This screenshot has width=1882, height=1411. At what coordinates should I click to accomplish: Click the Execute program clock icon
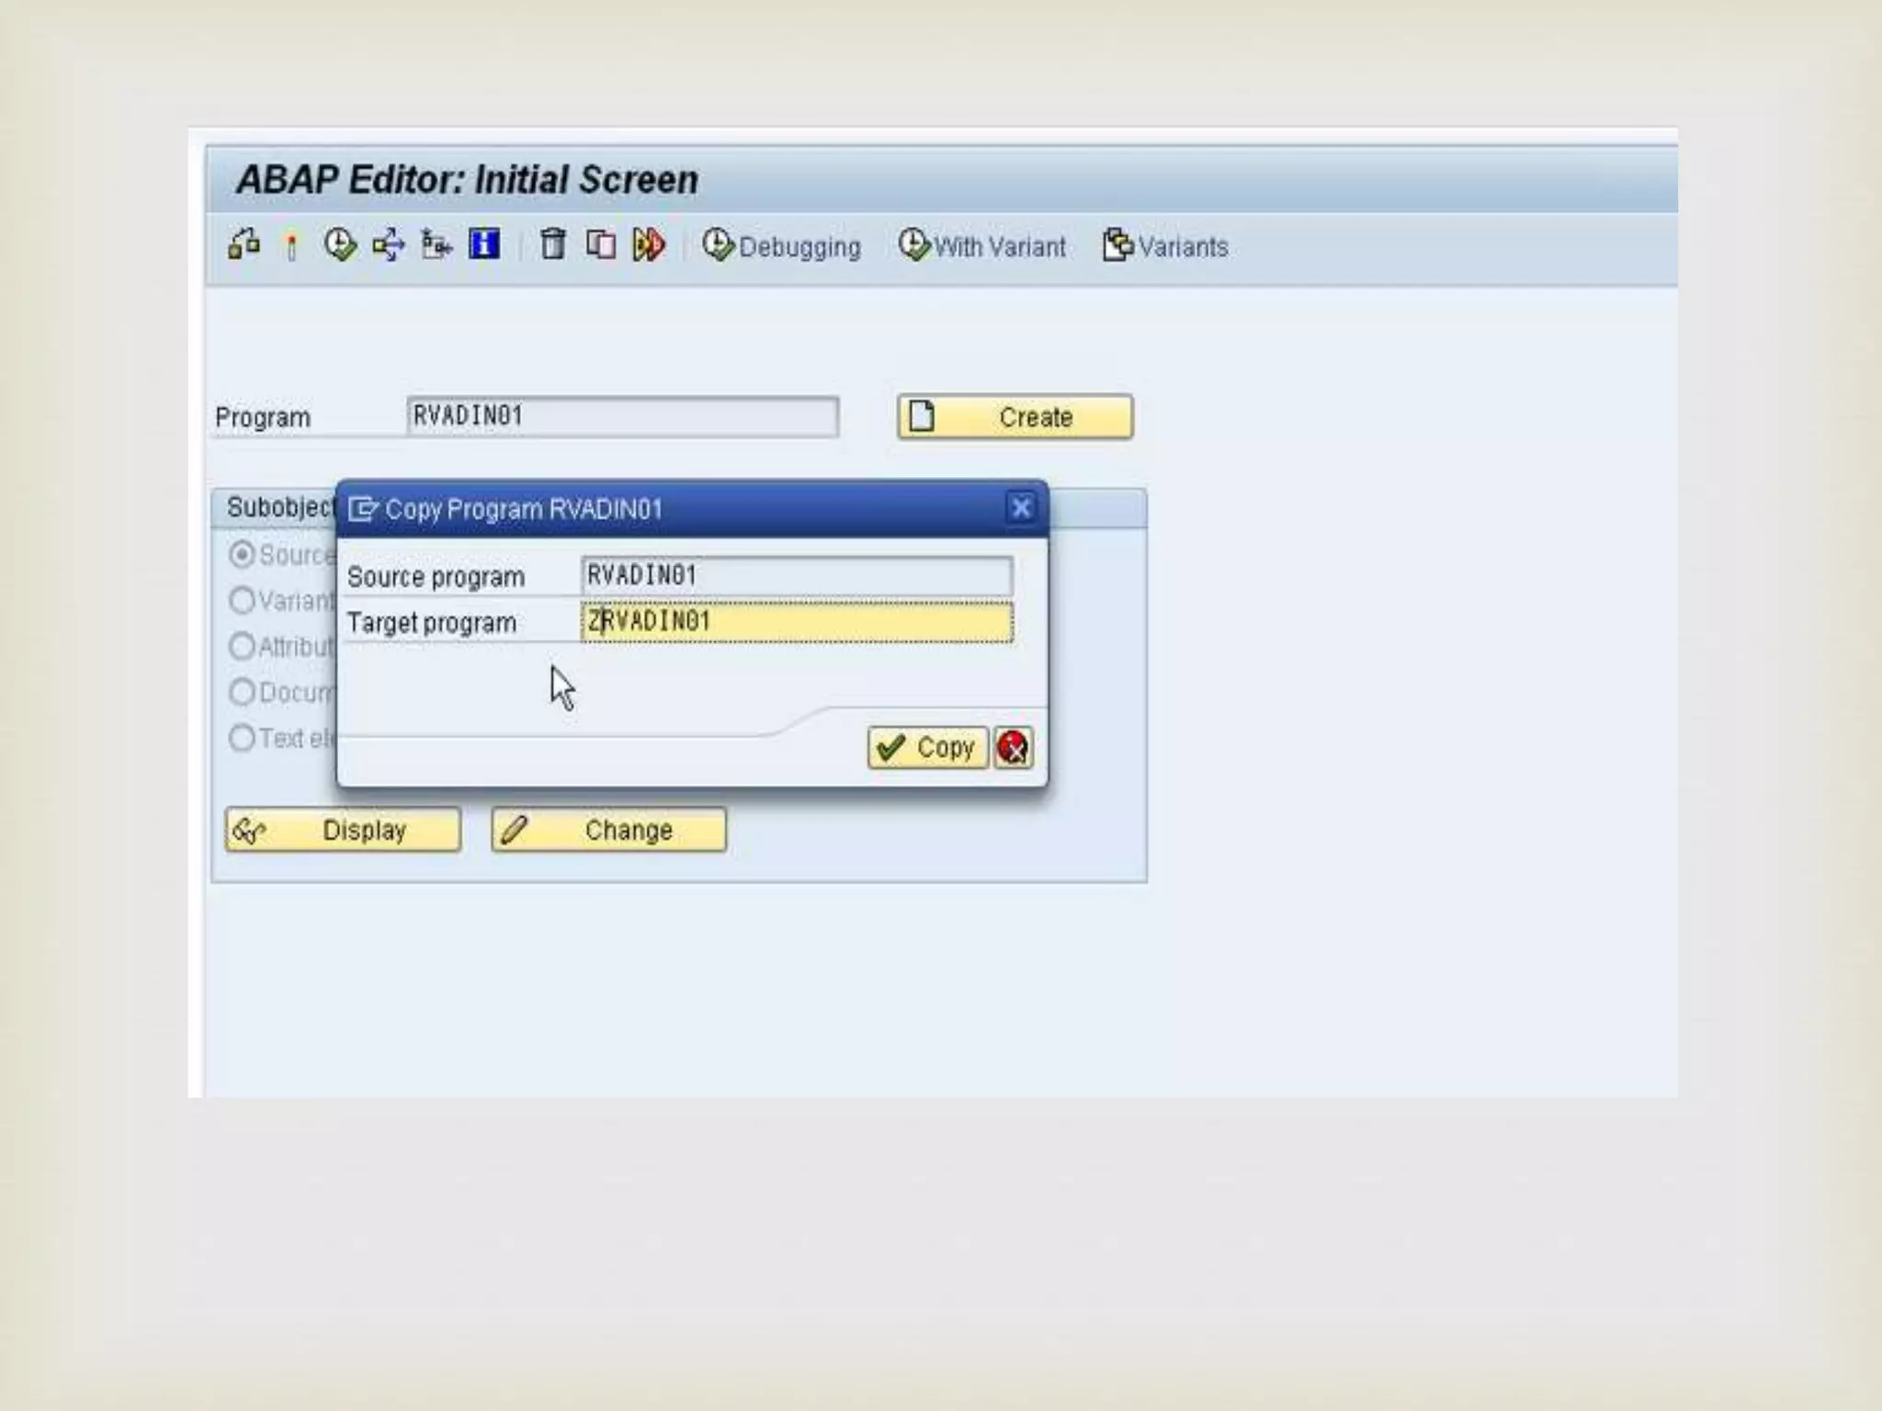tap(340, 245)
